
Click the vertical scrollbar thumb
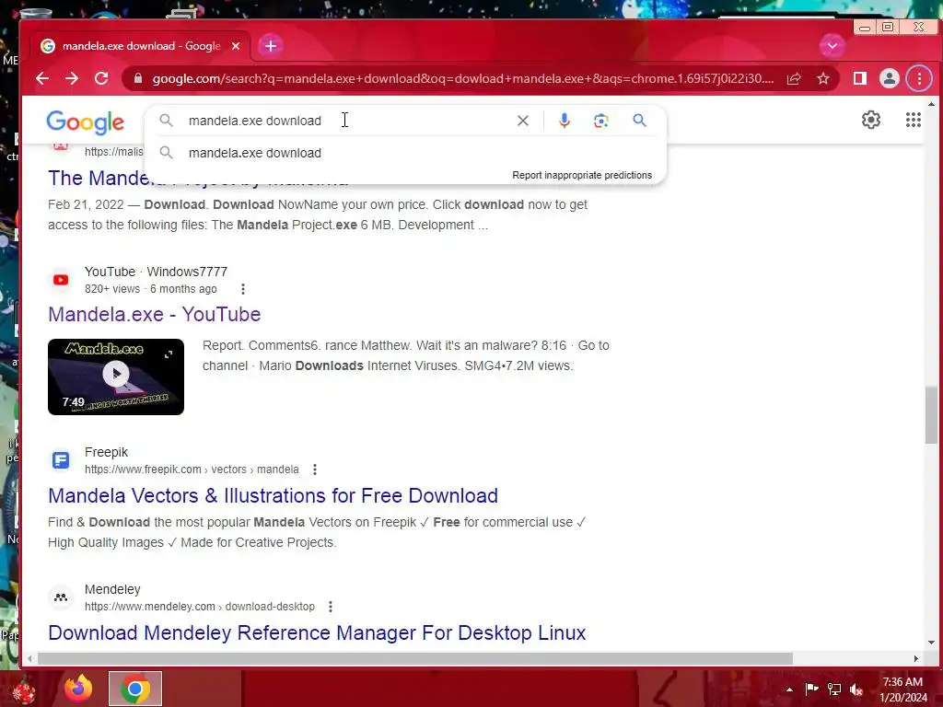931,415
